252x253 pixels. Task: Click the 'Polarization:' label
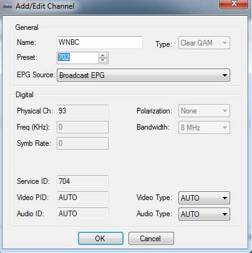pos(154,111)
